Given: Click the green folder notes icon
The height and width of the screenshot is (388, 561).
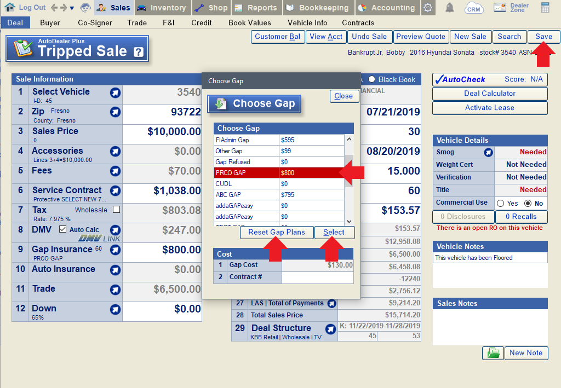Looking at the screenshot, I should pyautogui.click(x=493, y=353).
